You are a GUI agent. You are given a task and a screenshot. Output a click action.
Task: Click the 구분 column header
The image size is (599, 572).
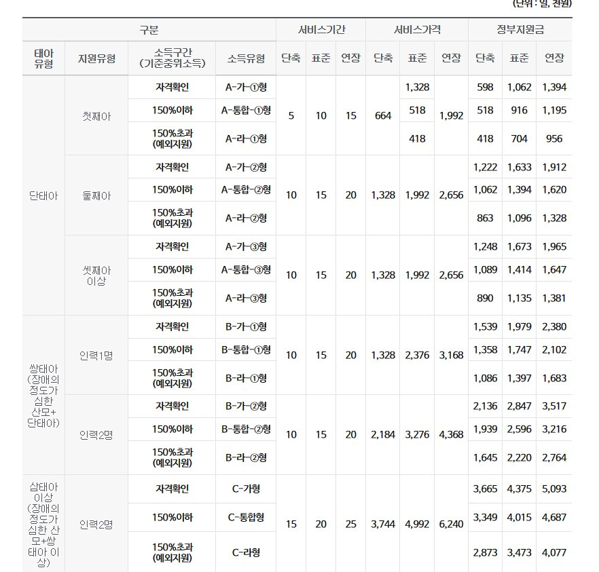click(x=149, y=30)
